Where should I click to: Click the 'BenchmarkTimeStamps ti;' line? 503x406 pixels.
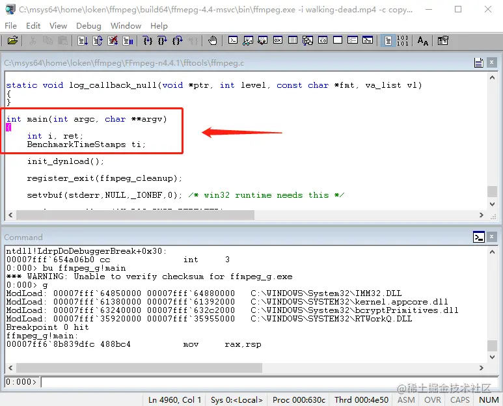click(x=87, y=144)
